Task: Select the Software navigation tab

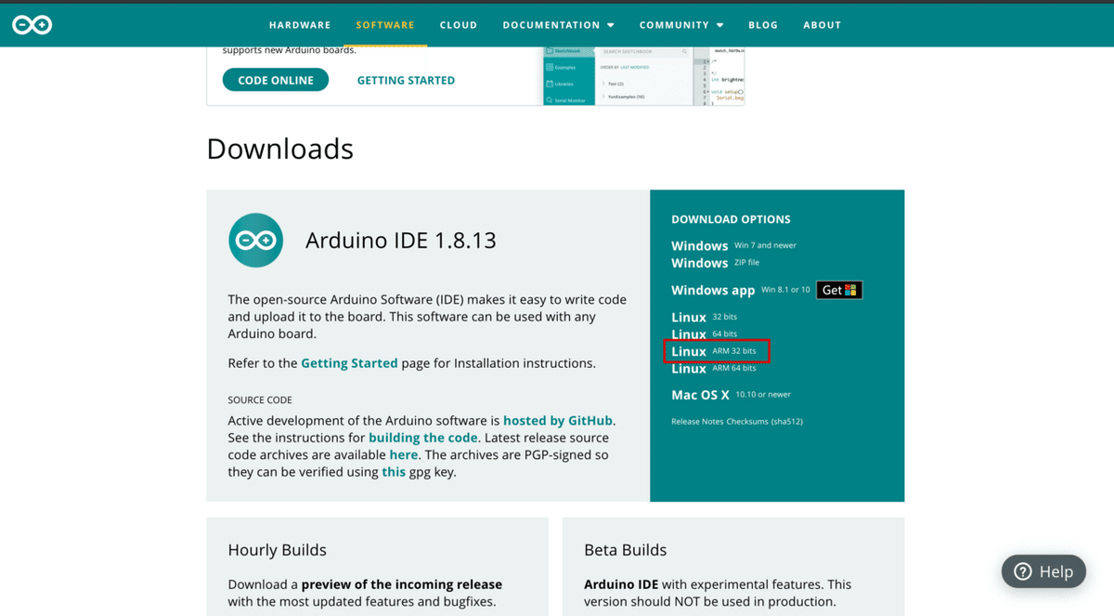Action: point(385,25)
